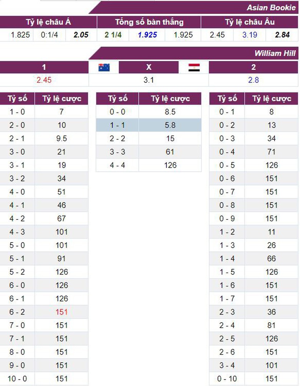Screen dimensions: 300x386
Task: Click the 8.5 odds for 0 - 0 score
Action: click(170, 112)
